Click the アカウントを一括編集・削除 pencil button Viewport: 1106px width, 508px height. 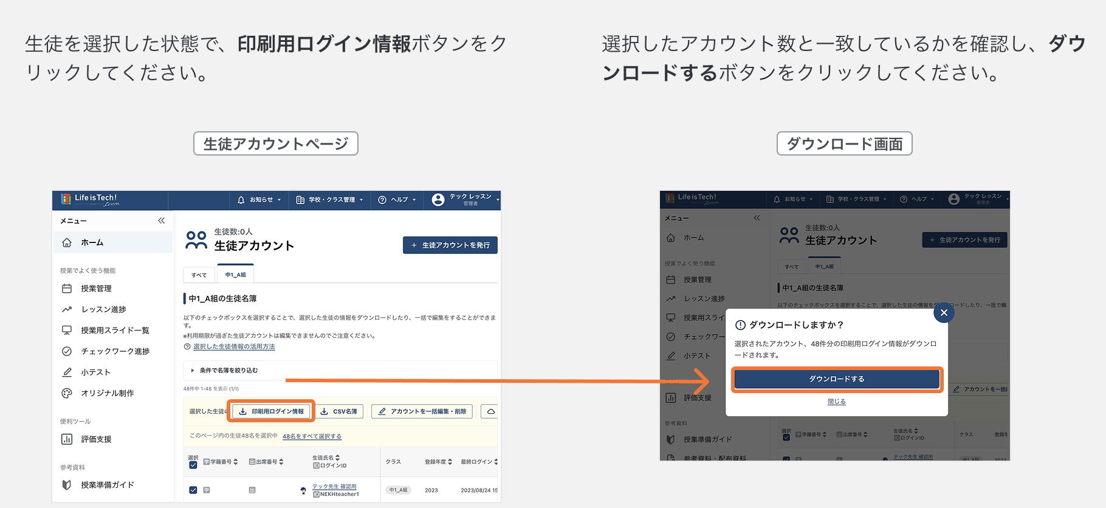422,411
